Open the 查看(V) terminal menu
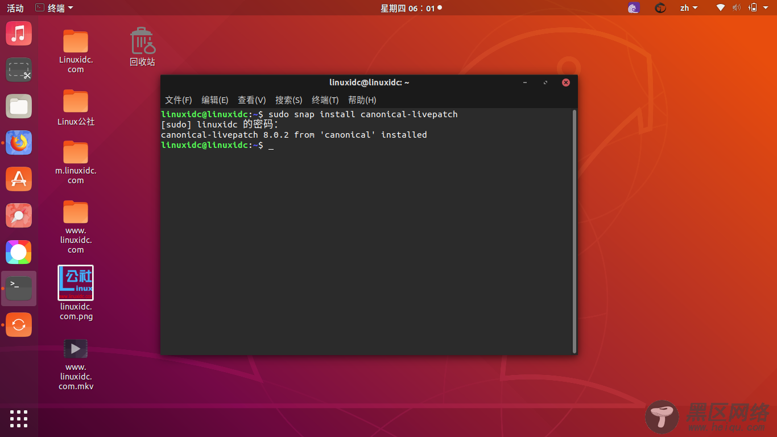 tap(252, 100)
